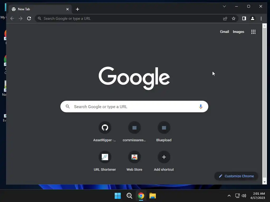Screen dimensions: 270x202
Task: Expand the tab search dropdown arrow
Action: (x=224, y=6)
